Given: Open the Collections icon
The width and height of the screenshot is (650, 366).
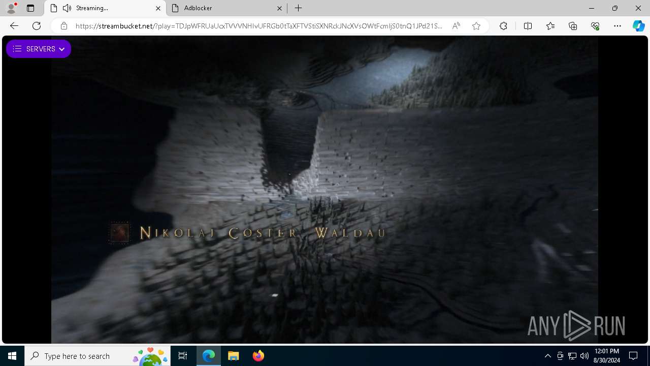Looking at the screenshot, I should [x=573, y=26].
